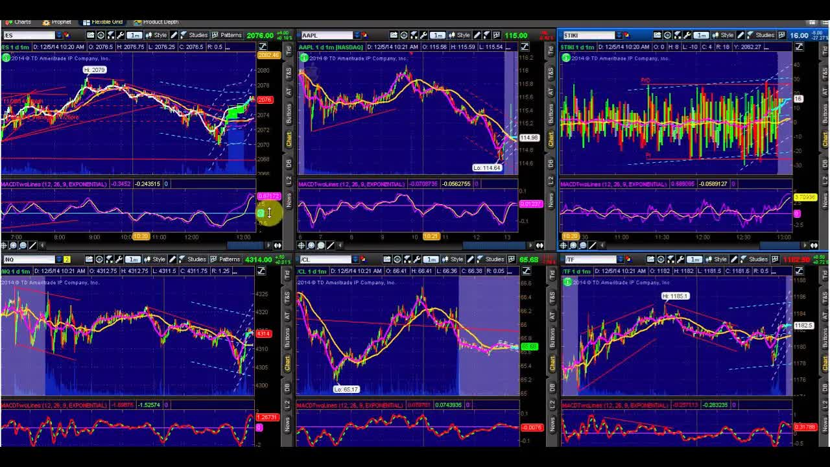Open the Trd side tab beside /ES

pos(287,50)
